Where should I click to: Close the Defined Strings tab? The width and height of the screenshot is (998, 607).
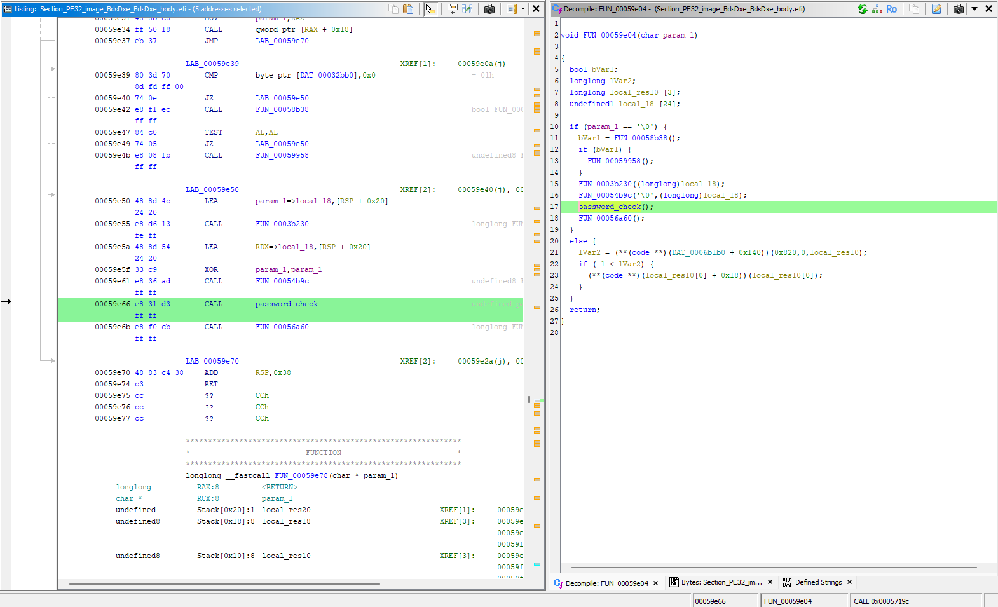(849, 582)
